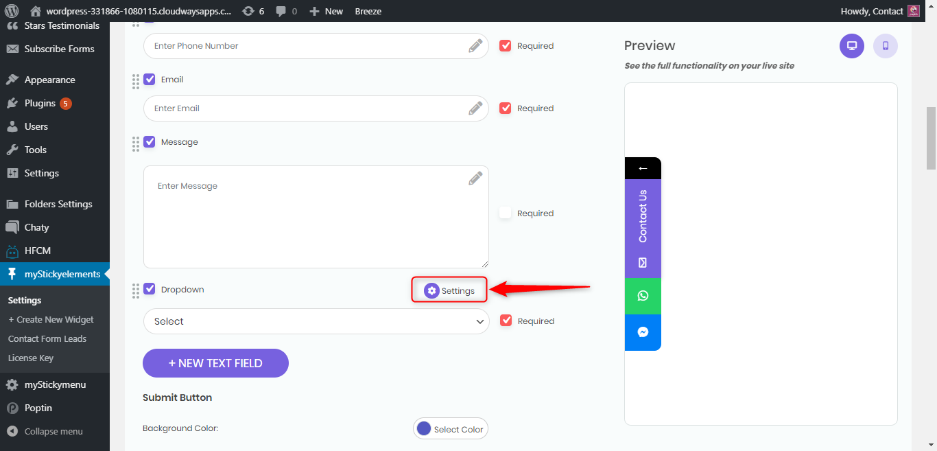Viewport: 937px width, 451px height.
Task: Click the Plugins plug icon
Action: [12, 103]
